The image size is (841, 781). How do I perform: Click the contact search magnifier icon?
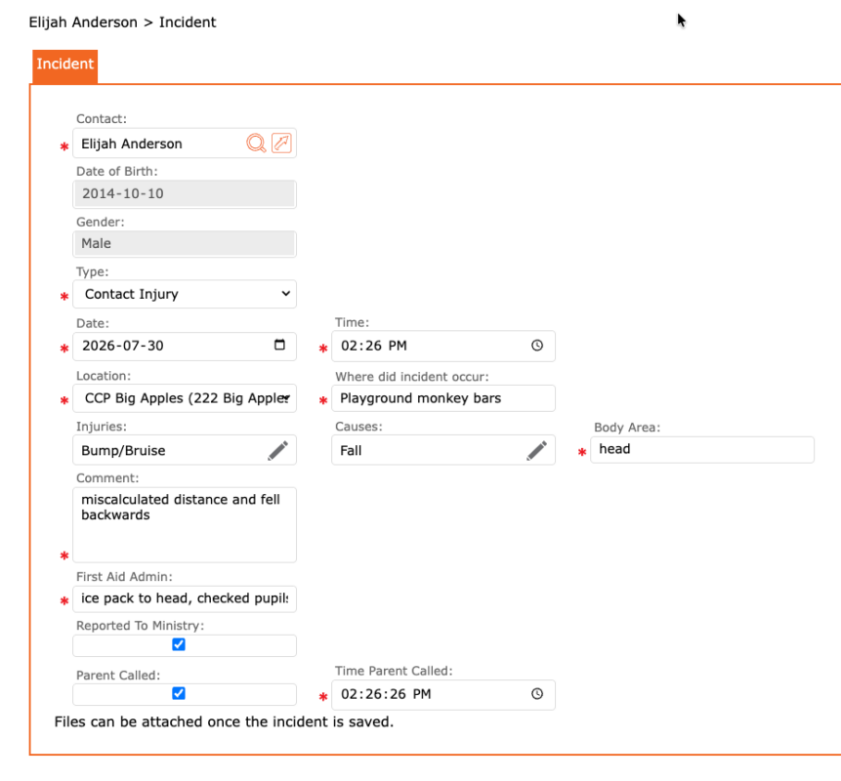click(x=256, y=144)
